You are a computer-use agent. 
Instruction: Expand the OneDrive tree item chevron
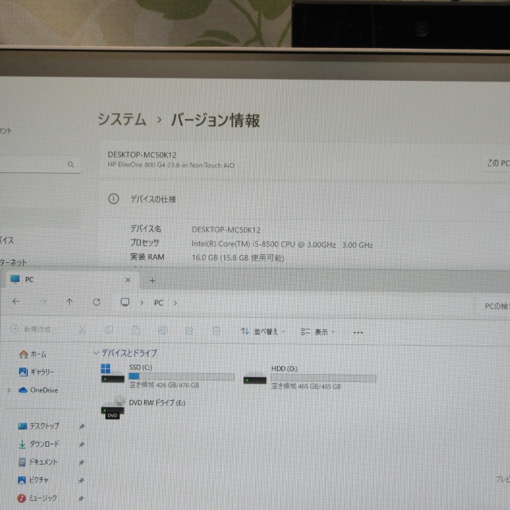(8, 390)
